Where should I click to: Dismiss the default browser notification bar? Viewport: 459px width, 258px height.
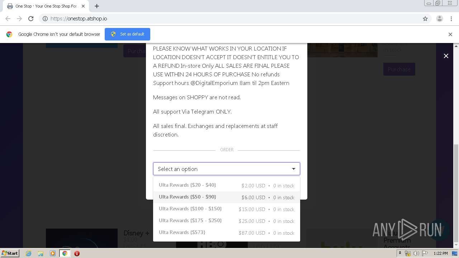pyautogui.click(x=450, y=34)
